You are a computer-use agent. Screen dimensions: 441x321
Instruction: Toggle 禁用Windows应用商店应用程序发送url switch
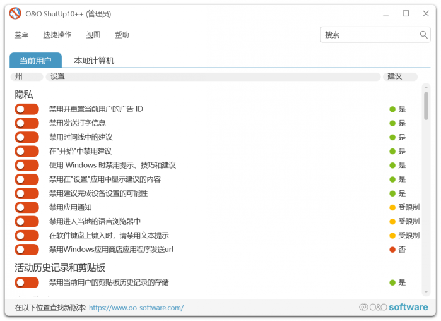point(26,250)
